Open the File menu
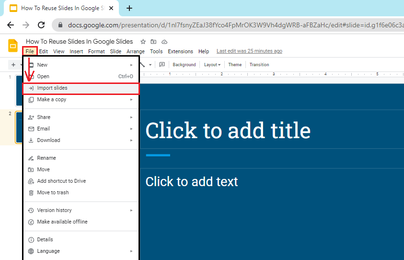 point(30,51)
